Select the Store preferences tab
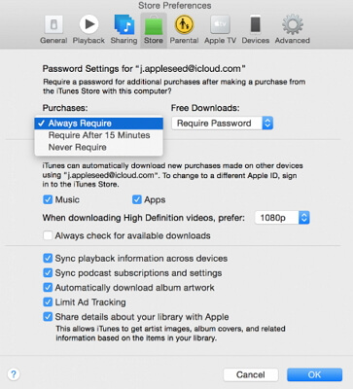 tap(154, 30)
